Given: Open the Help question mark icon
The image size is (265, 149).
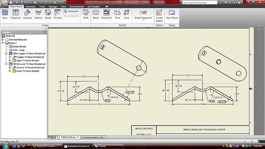Looking at the screenshot, I should 239,2.
